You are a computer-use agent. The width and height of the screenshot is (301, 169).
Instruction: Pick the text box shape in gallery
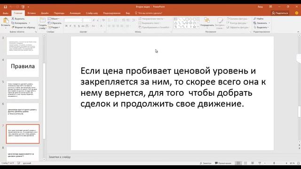point(175,19)
